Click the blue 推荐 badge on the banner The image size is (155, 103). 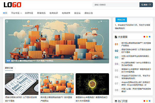(x=8, y=61)
